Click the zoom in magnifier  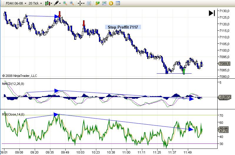point(65,4)
